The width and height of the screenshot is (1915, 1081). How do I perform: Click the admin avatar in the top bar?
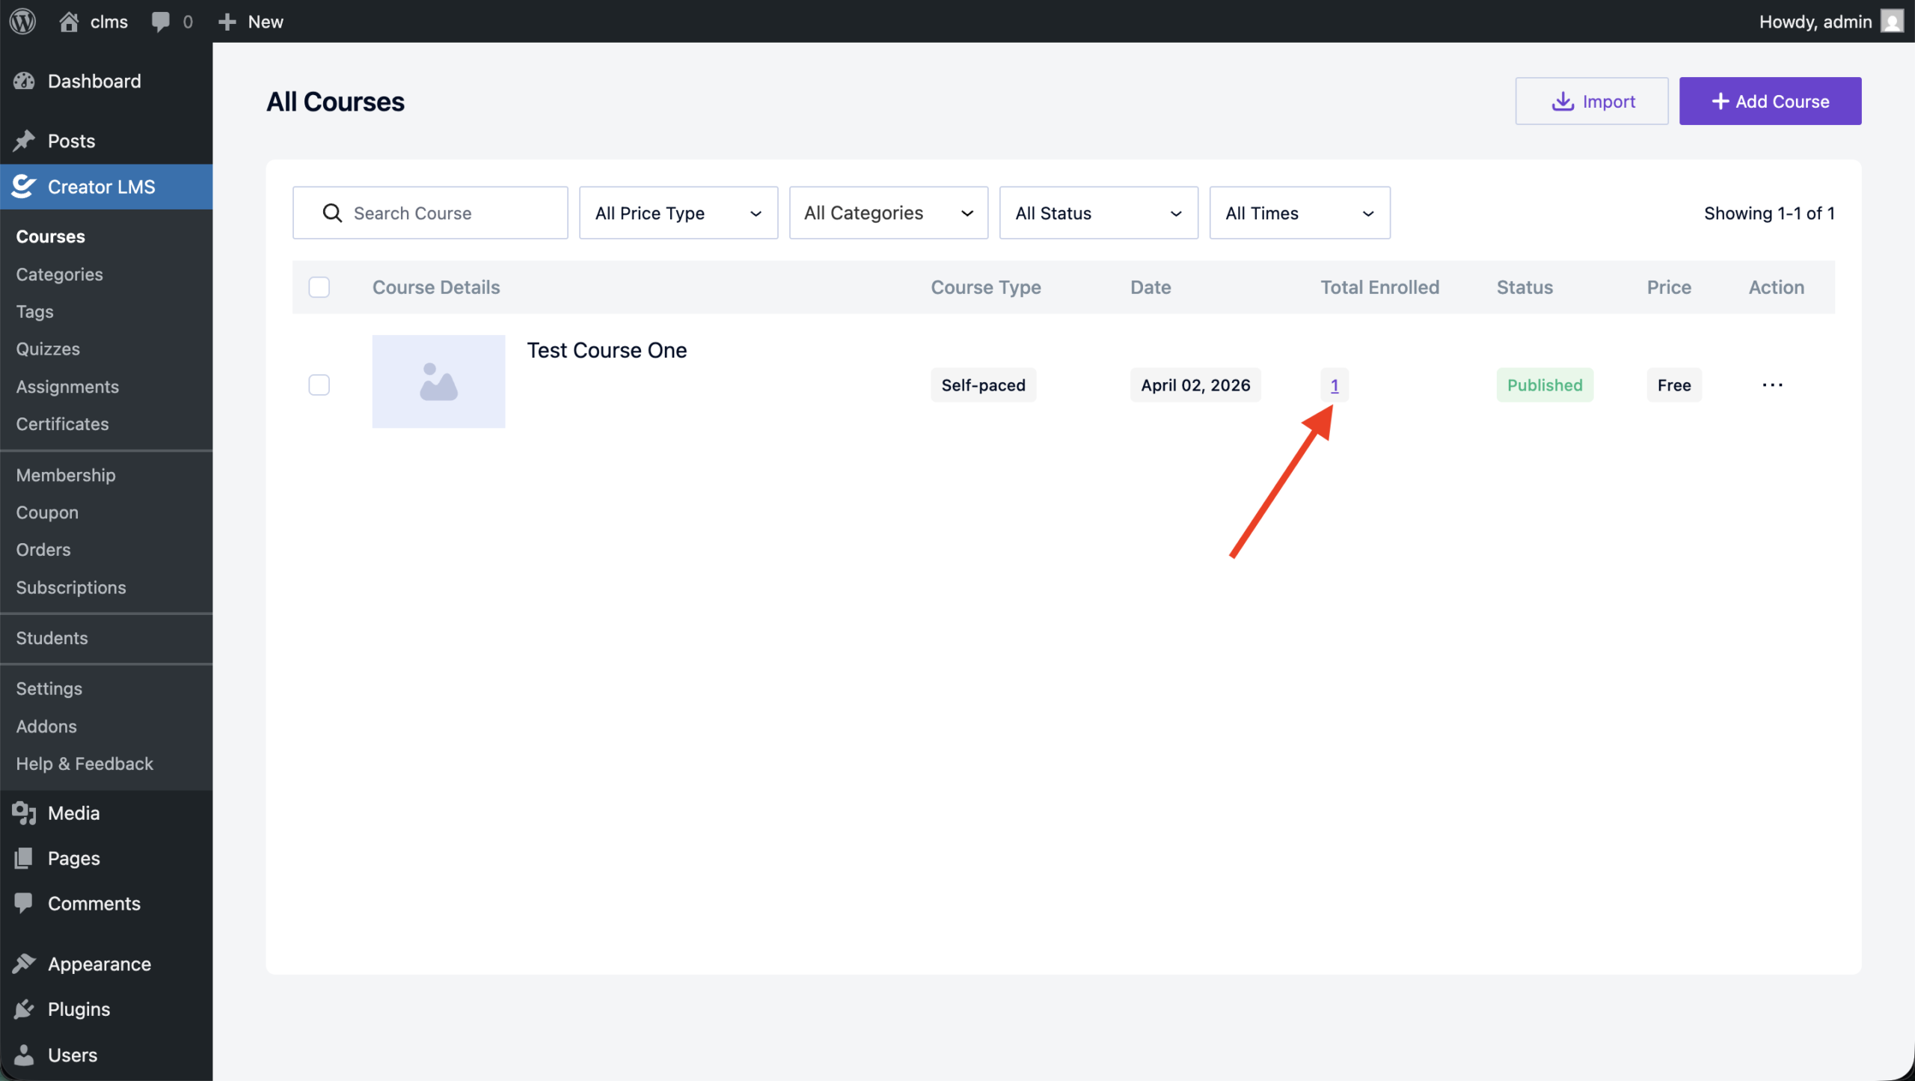1892,21
